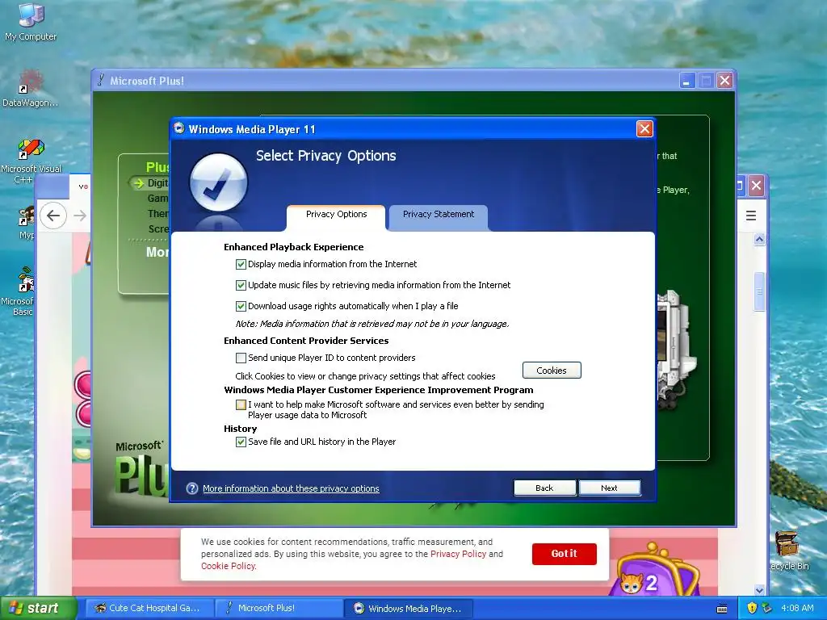
Task: Click the Back button in setup wizard
Action: click(545, 488)
